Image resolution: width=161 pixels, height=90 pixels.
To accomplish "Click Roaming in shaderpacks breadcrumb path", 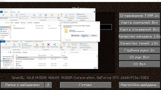I will click(x=23, y=23).
